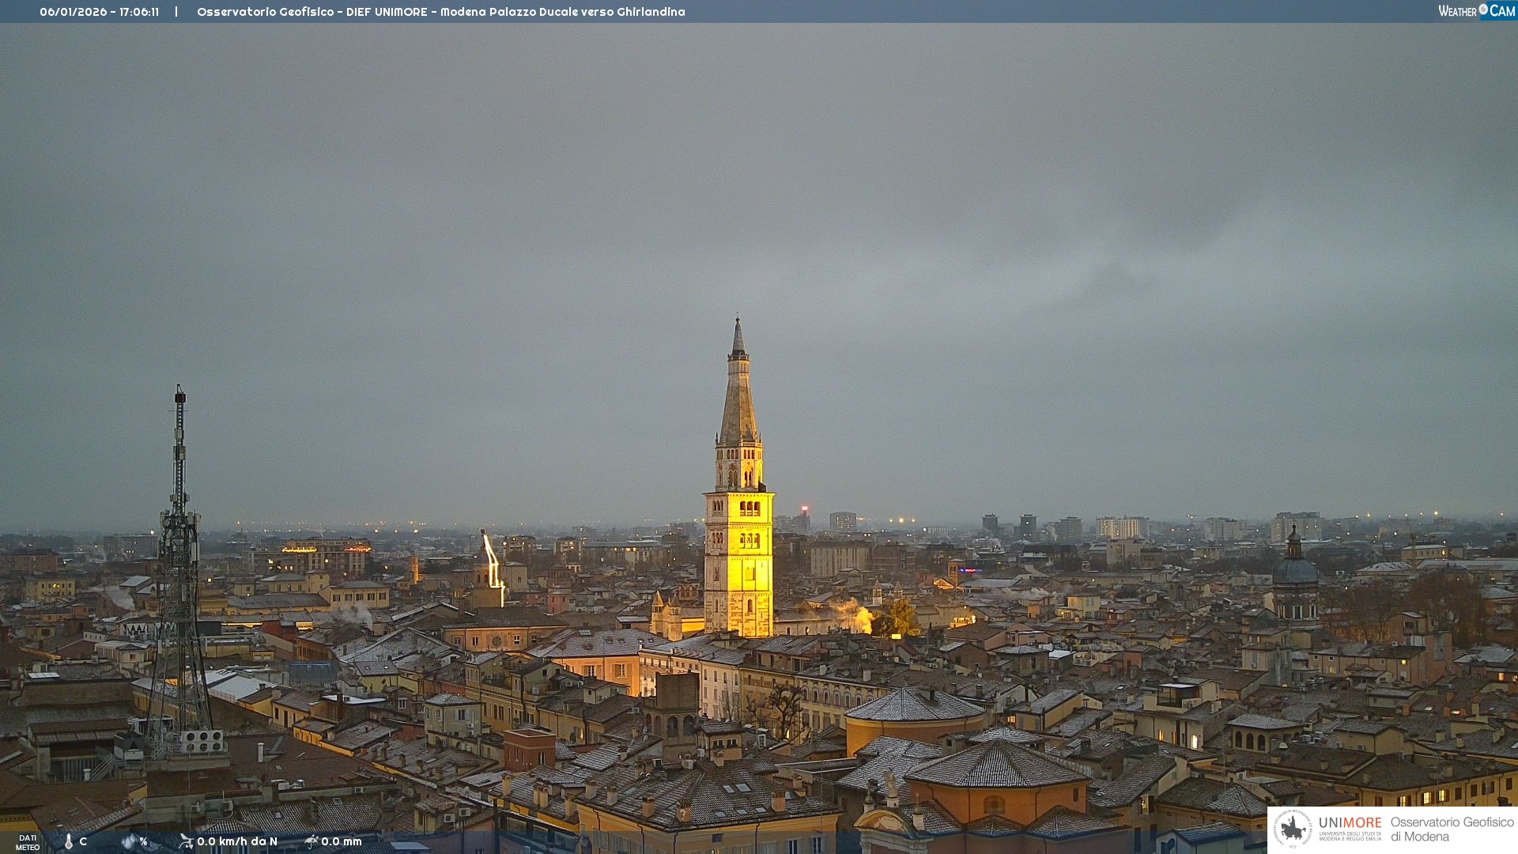
Task: Click the humidity water drops icon
Action: click(128, 841)
